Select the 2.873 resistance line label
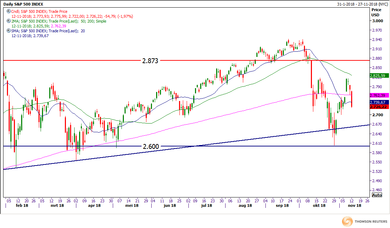The height and width of the screenshot is (228, 390). pos(150,61)
